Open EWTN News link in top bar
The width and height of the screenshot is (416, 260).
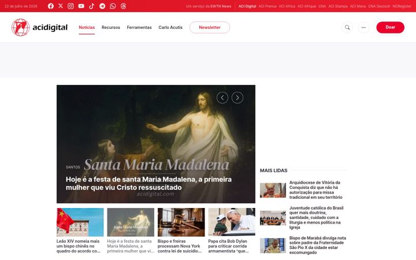(221, 6)
